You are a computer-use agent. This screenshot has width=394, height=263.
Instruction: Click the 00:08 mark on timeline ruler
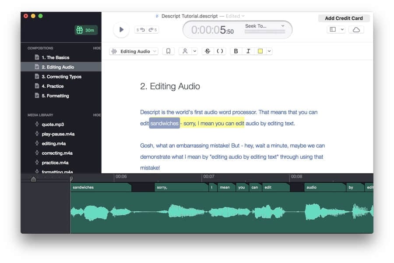pos(296,177)
